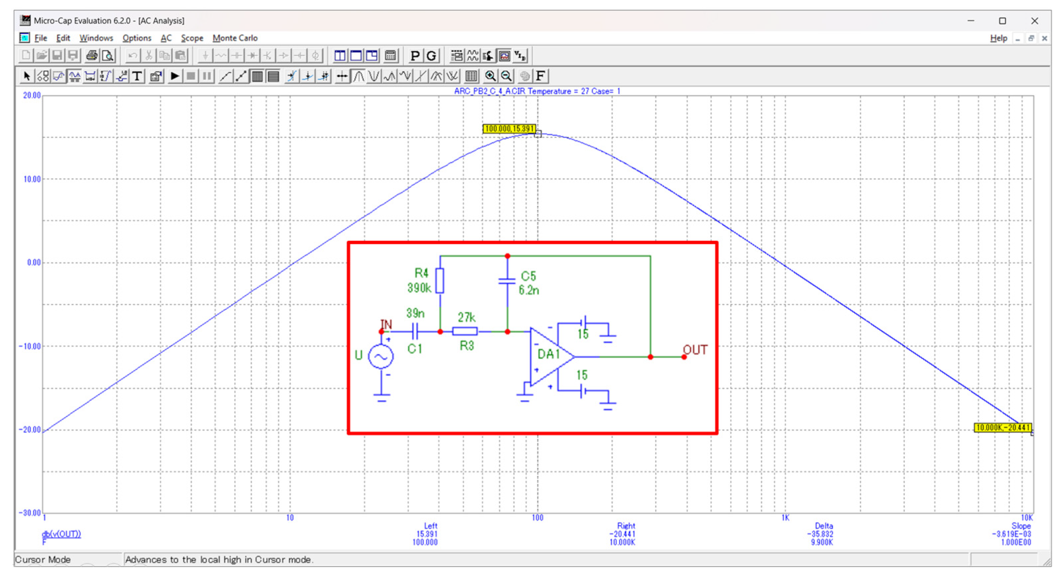1062x579 pixels.
Task: Click the zoom out magnifier icon
Action: (506, 76)
